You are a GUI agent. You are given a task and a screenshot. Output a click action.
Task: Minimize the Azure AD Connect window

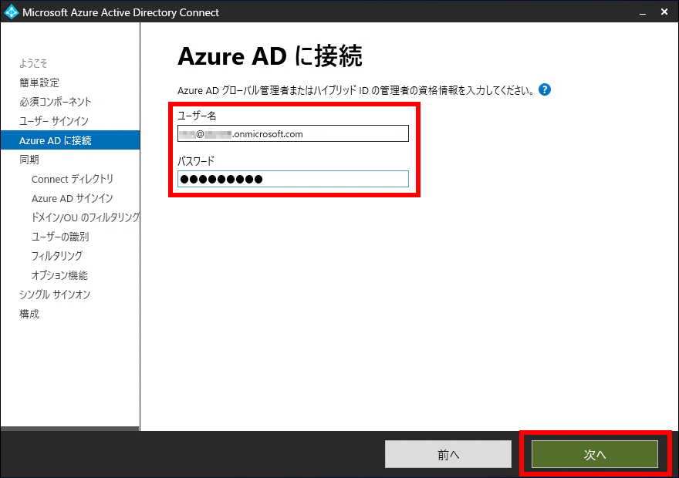click(x=642, y=12)
